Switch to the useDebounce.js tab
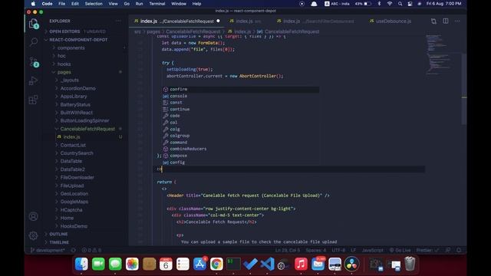The width and height of the screenshot is (491, 276). tap(390, 21)
